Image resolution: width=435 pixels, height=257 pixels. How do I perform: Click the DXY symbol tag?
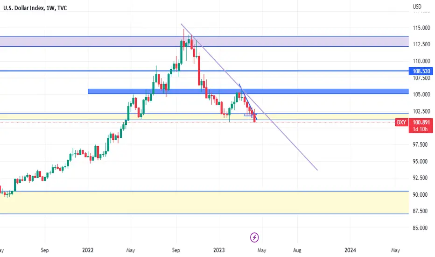click(401, 122)
